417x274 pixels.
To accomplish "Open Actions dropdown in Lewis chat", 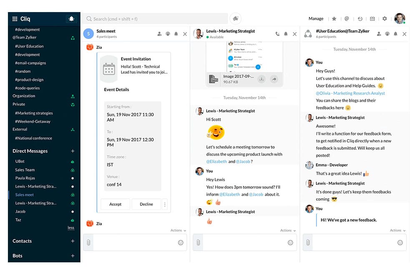I will coord(288,230).
